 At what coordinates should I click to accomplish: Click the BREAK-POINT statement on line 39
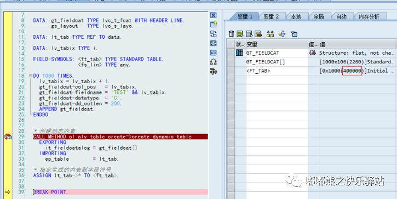pos(50,192)
